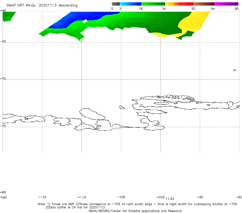Click the colorbar label 5

[x=120, y=9]
